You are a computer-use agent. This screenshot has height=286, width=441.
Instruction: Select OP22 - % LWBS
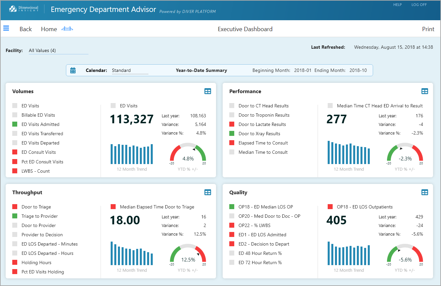click(x=254, y=225)
